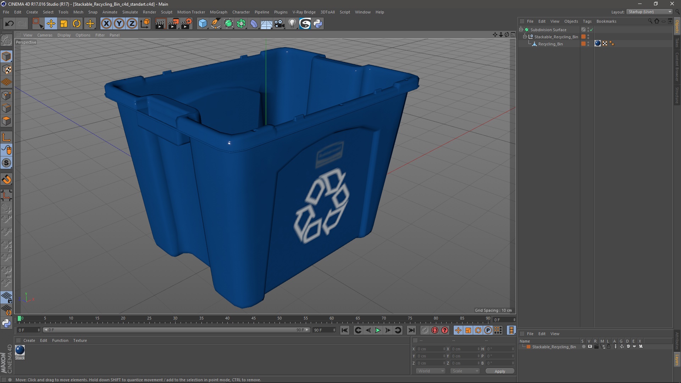The image size is (681, 383).
Task: Click the Make Editable icon
Action: point(6,40)
